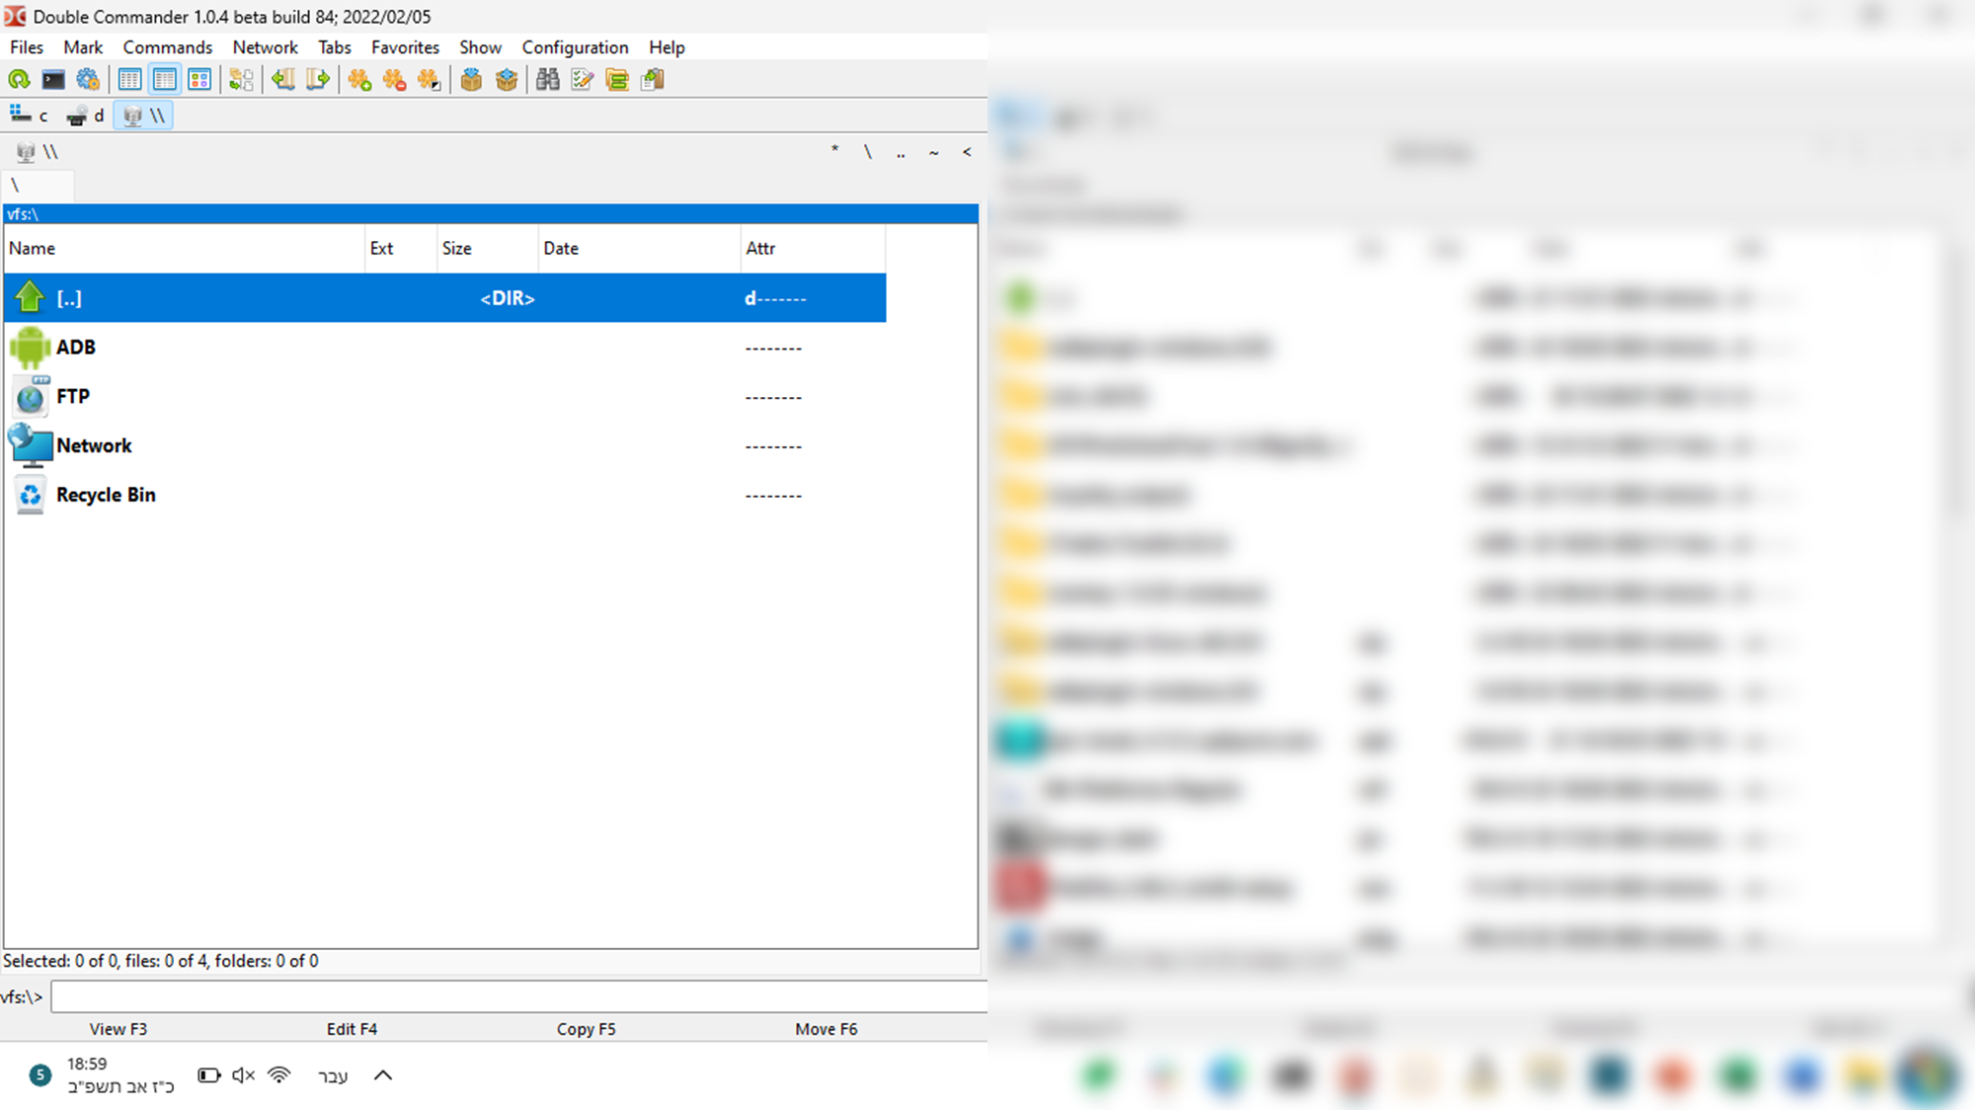The image size is (1975, 1110).
Task: Select the \ folder tab
Action: pos(38,186)
